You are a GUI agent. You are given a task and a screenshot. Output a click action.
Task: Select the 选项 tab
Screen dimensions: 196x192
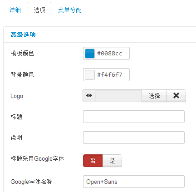point(39,10)
